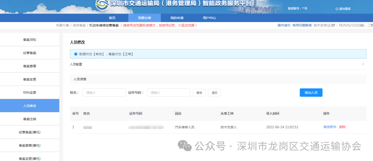This screenshot has height=161, width=373.
Task: Focus the 证件号码 input field
Action: tap(169, 93)
